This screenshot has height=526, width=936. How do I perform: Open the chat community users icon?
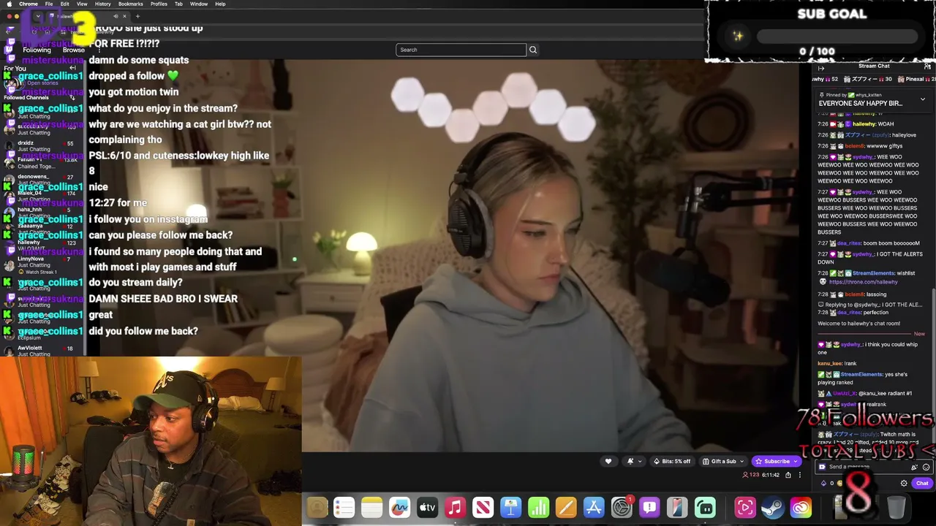click(927, 66)
